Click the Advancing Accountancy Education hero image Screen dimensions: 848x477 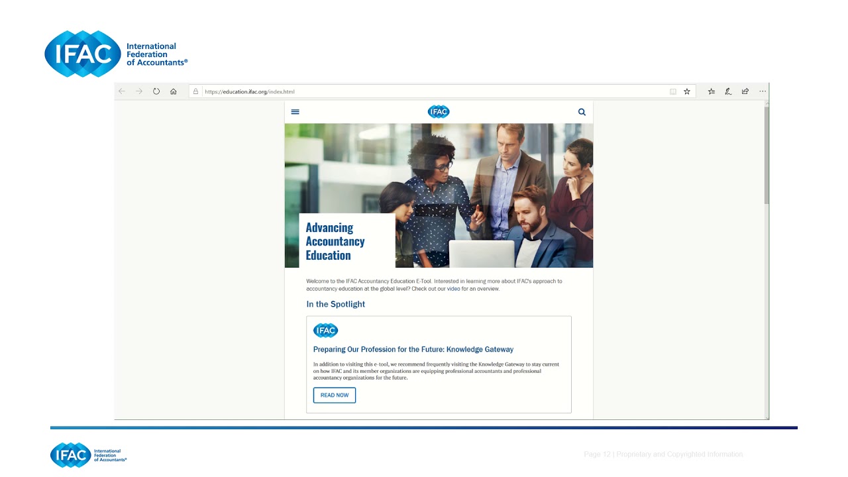tap(439, 195)
